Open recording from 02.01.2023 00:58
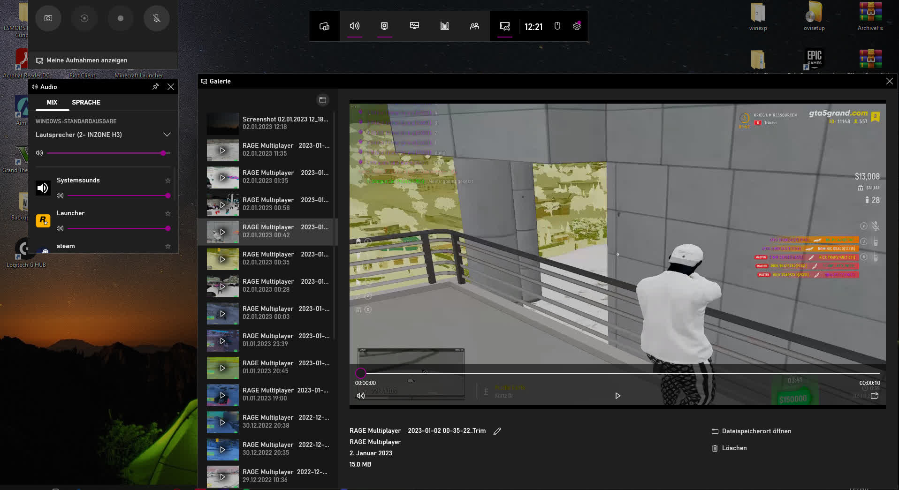 pyautogui.click(x=268, y=204)
